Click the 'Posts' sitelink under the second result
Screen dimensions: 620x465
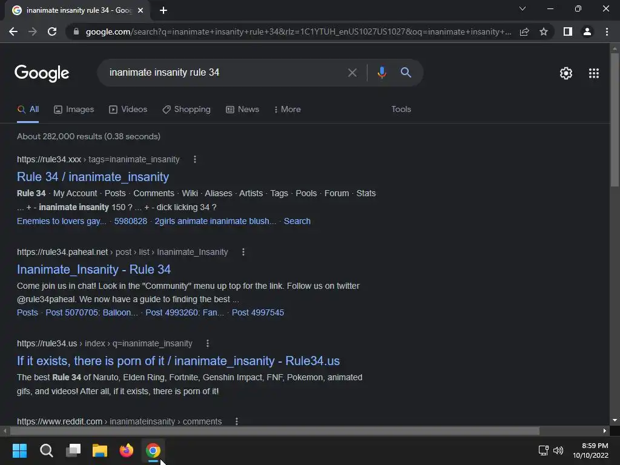(x=27, y=312)
